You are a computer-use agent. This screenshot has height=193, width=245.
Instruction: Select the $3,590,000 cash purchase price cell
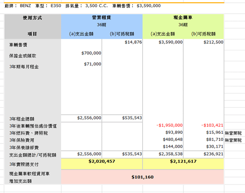click(163, 42)
